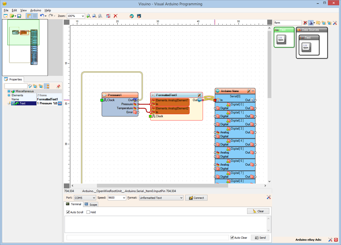The height and width of the screenshot is (245, 341).
Task: Click the serial panel tools icon
Action: point(269,197)
